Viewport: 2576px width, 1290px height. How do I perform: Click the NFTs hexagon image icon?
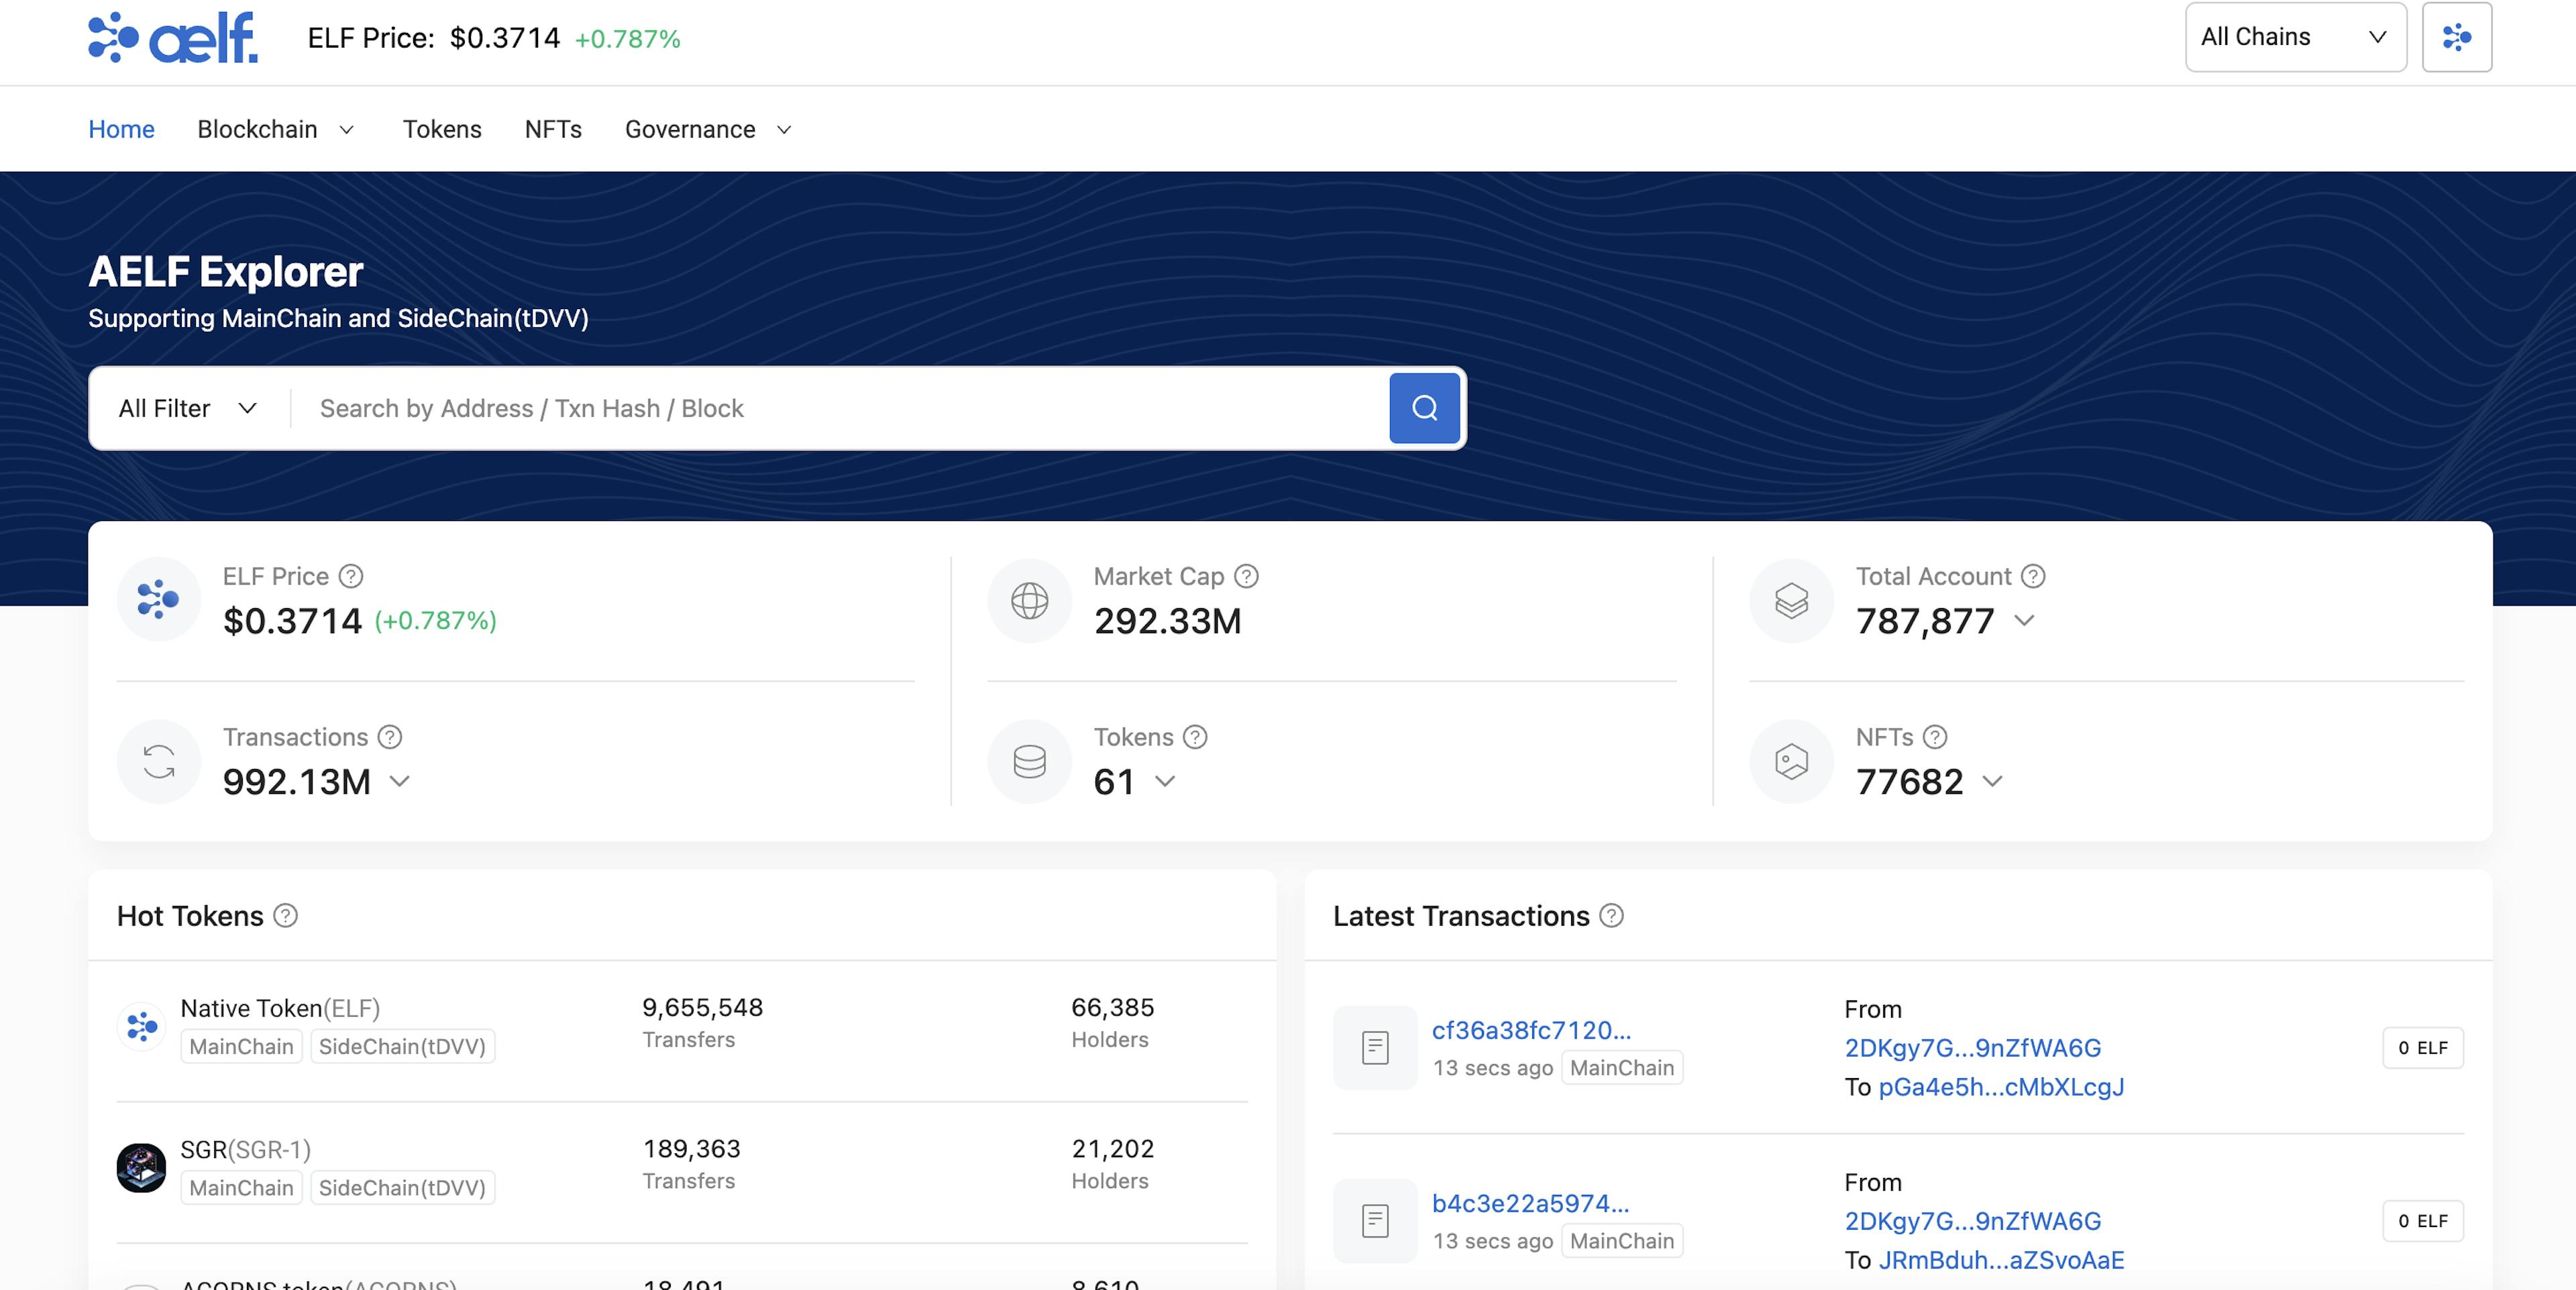[x=1791, y=762]
